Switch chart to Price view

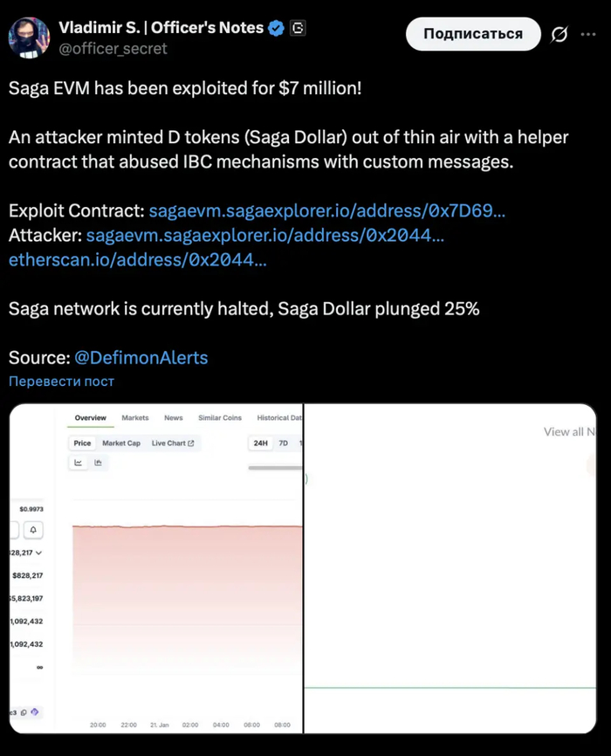[82, 443]
